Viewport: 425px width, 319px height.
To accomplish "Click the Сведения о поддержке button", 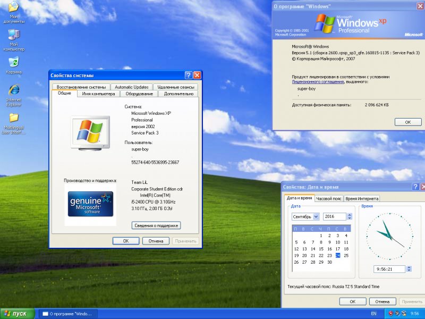I will (156, 225).
